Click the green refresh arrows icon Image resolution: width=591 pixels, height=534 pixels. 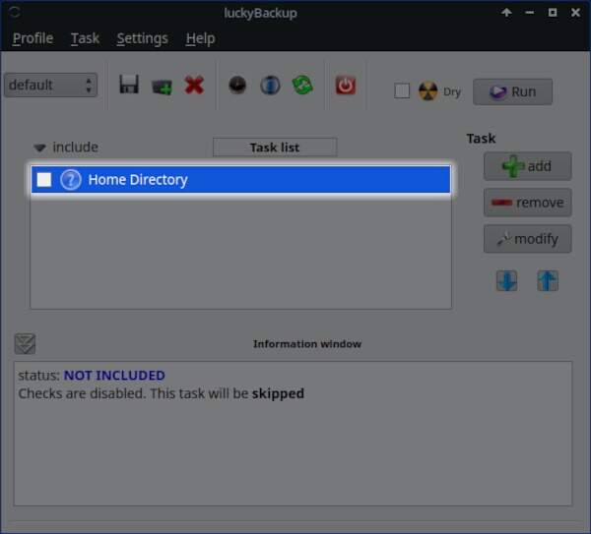pos(302,85)
